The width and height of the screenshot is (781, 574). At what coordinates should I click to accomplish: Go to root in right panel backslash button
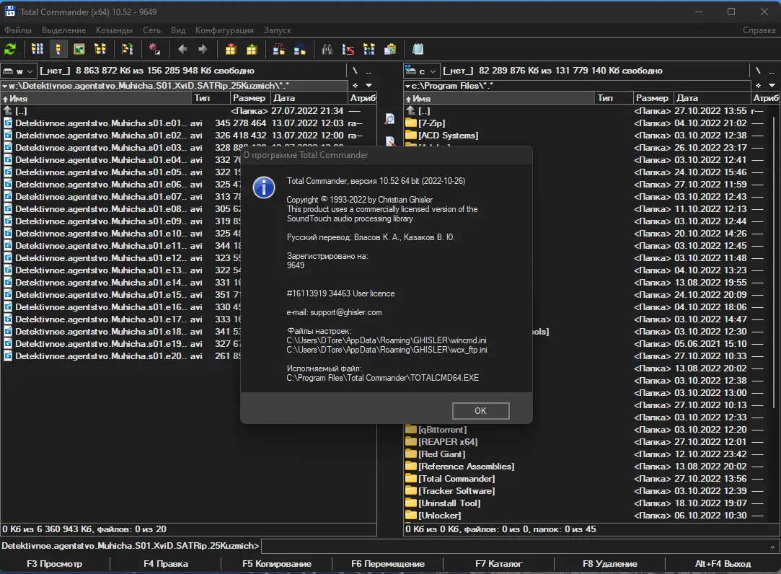click(x=758, y=71)
